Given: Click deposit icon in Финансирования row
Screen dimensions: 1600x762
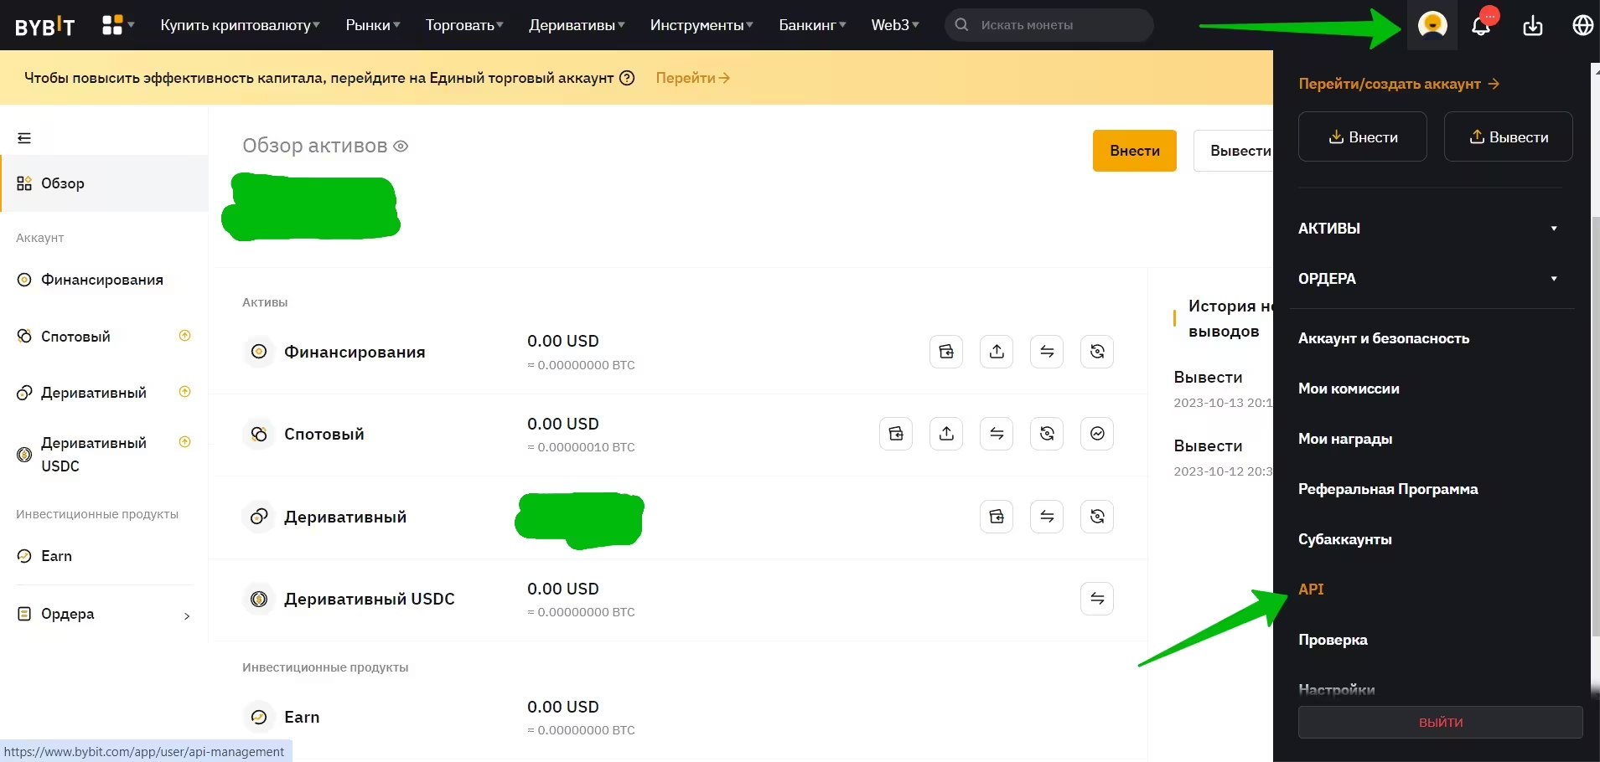Looking at the screenshot, I should [946, 352].
